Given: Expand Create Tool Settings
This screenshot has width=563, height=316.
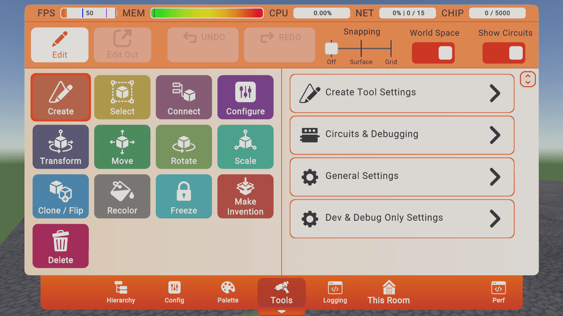Looking at the screenshot, I should [402, 93].
